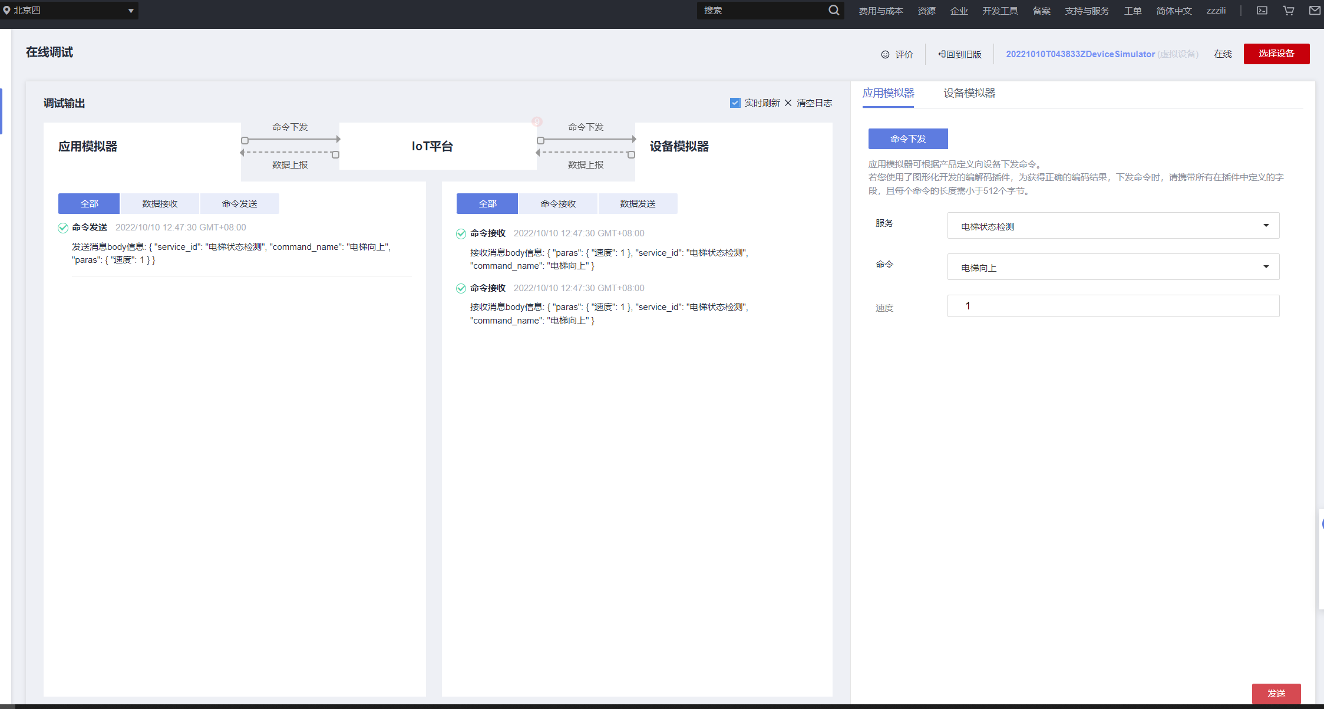
Task: Expand the 命令 dropdown 电梯向上
Action: coord(1112,267)
